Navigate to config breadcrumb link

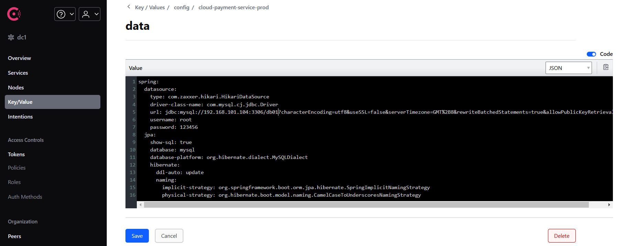[x=181, y=8]
